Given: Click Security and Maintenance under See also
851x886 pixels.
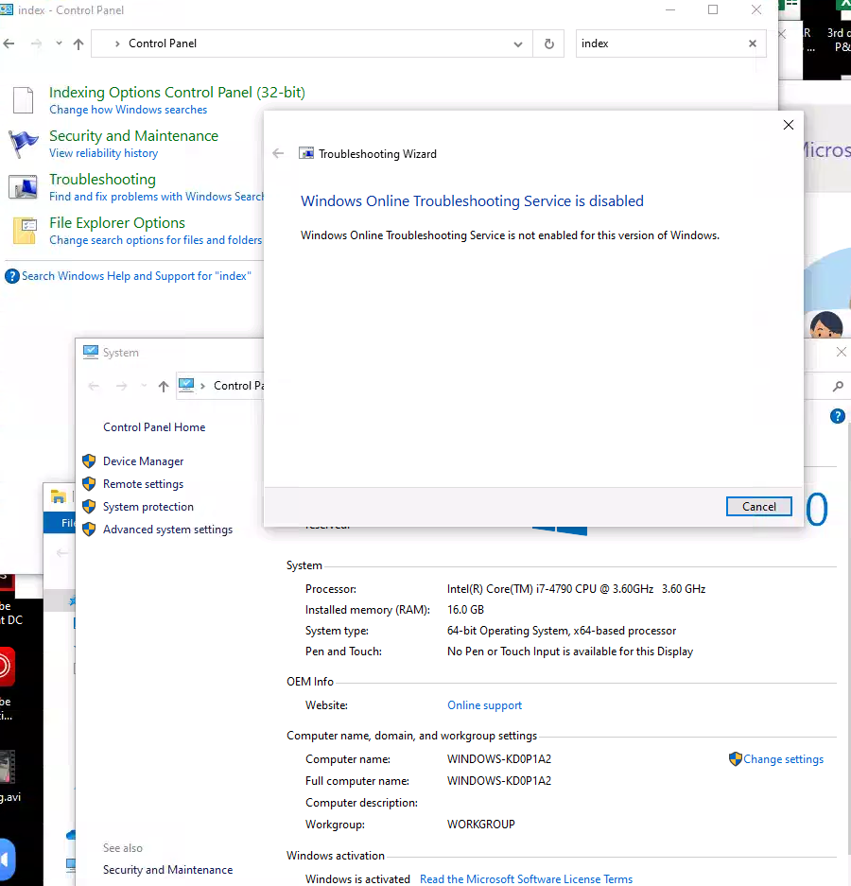Looking at the screenshot, I should coord(167,870).
